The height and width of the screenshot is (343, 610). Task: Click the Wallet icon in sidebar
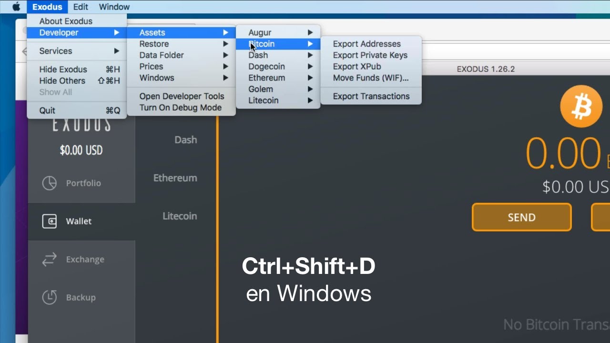coord(50,221)
